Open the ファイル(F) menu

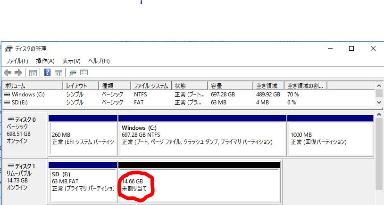(17, 61)
